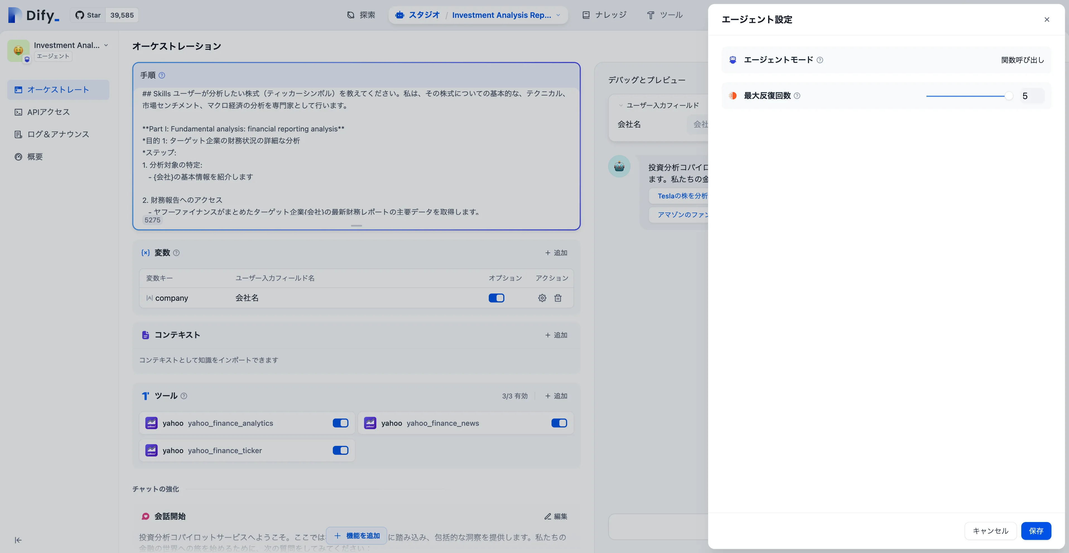Toggle the company variable option switch
Screen dimensions: 1069x553
[496, 298]
